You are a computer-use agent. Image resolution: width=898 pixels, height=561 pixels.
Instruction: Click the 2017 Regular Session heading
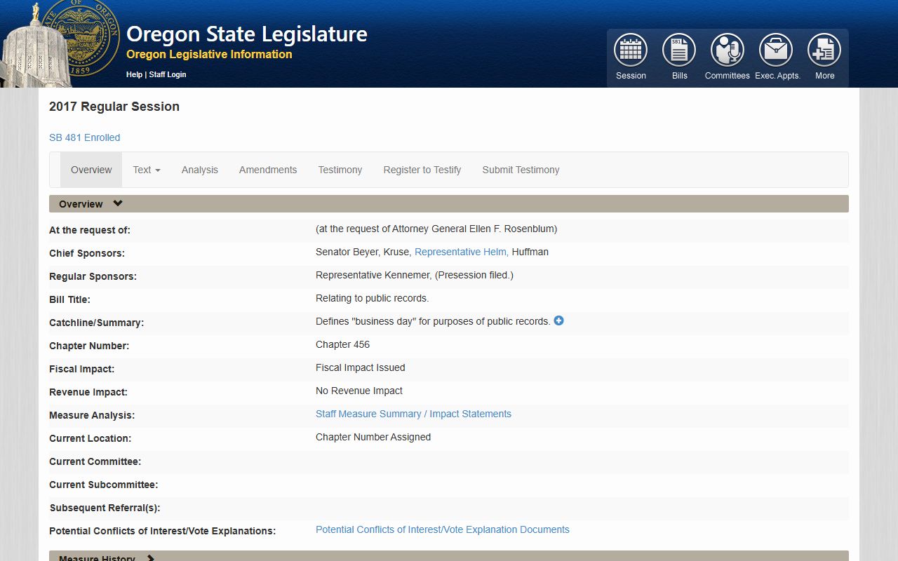[114, 107]
